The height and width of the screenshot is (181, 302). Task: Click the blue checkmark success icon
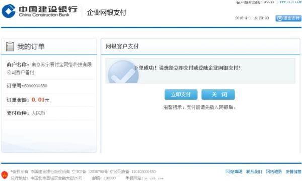(123, 72)
